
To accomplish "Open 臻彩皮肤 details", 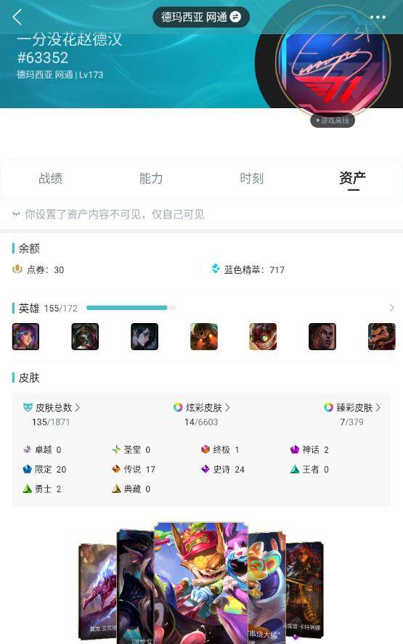I will pos(352,407).
